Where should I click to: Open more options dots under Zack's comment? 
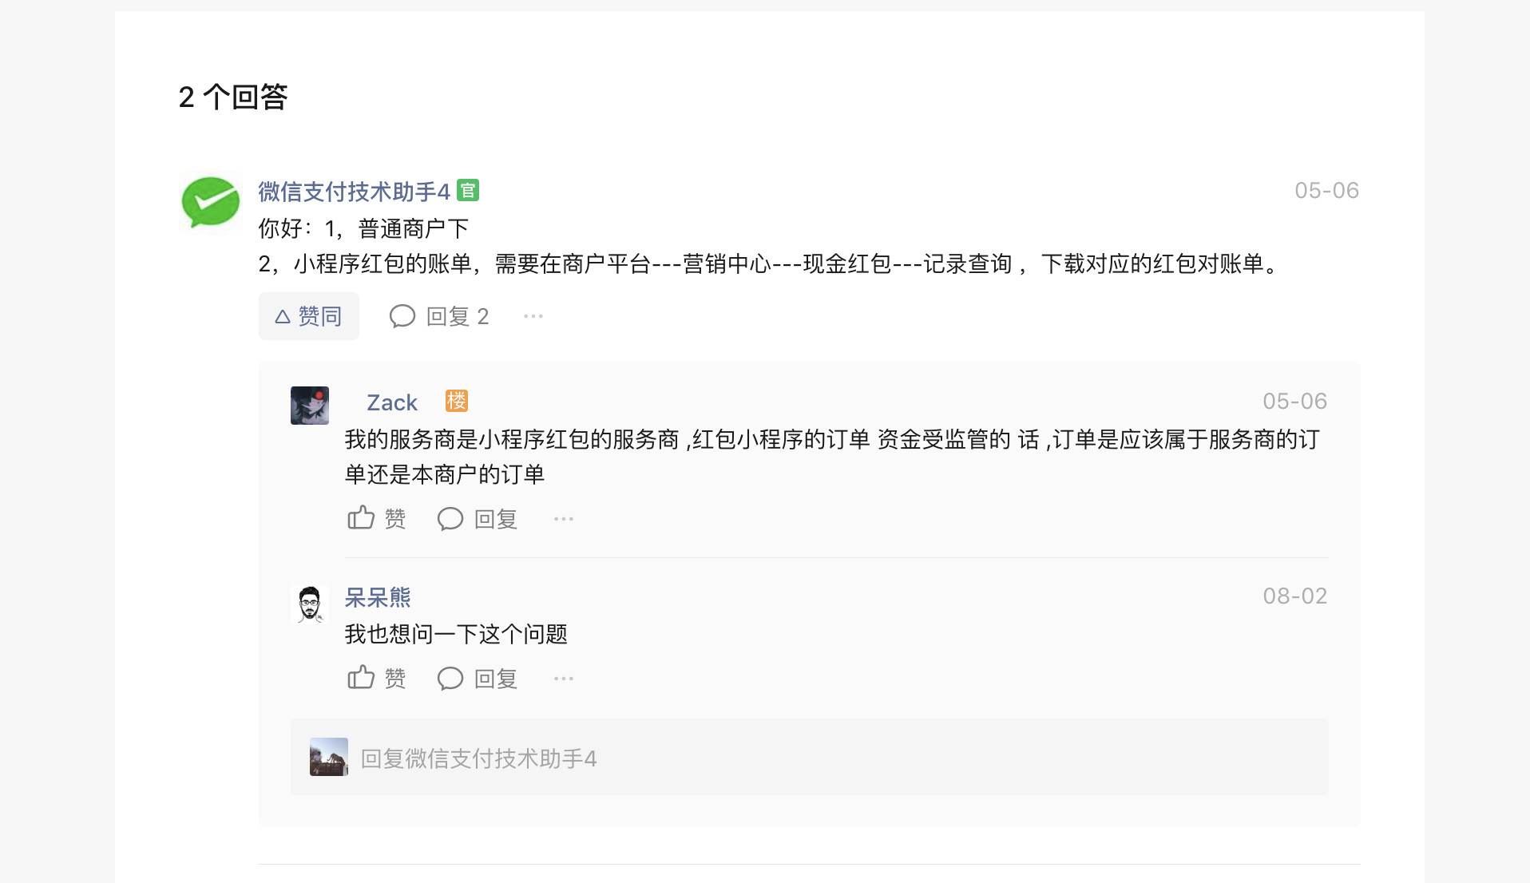click(564, 519)
